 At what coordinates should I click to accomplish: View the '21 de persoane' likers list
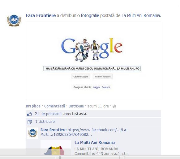point(48,114)
